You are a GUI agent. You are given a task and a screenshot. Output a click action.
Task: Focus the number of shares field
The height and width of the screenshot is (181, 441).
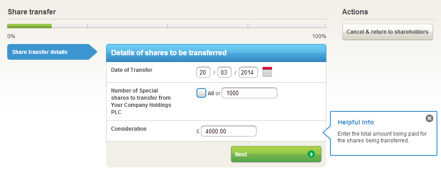[249, 93]
